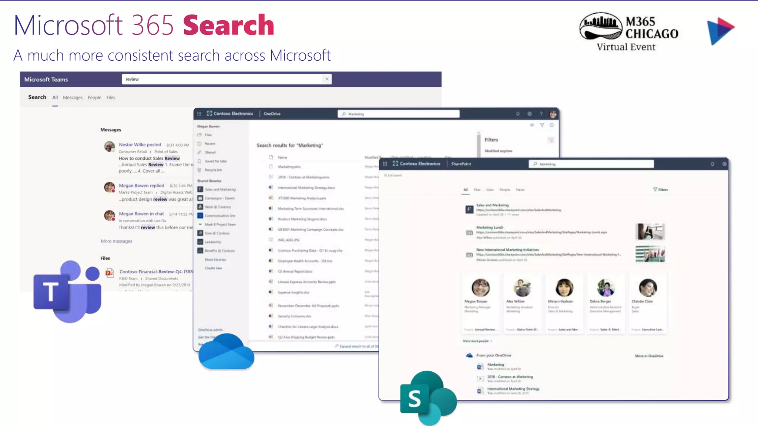Open Recent in OneDrive sidebar
This screenshot has height=426, width=758.
tap(210, 143)
